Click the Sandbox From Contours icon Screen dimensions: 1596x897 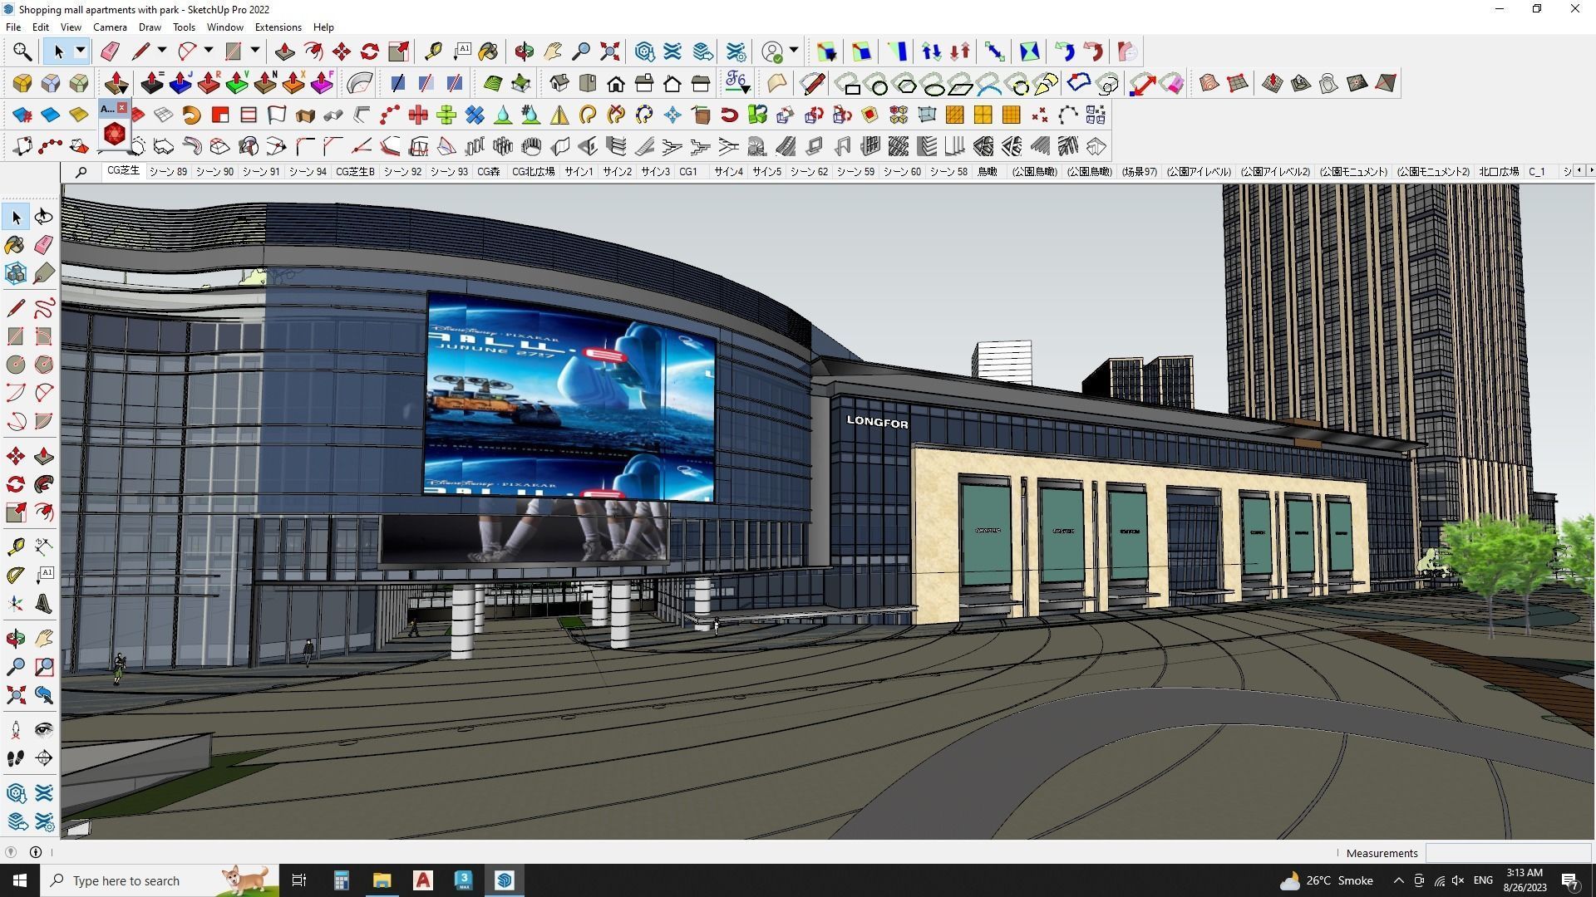tap(1209, 83)
